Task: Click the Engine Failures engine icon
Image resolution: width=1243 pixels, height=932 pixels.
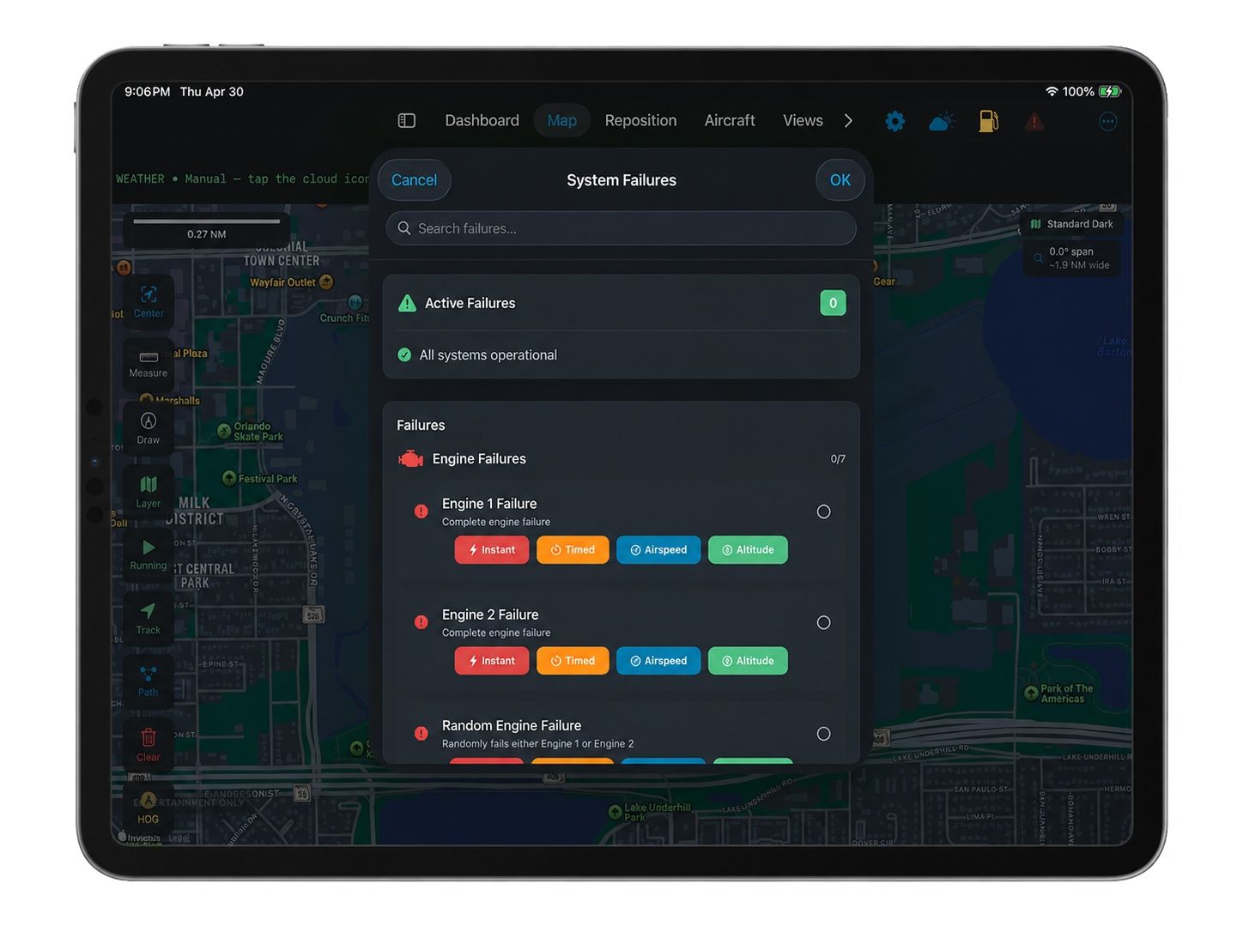Action: pyautogui.click(x=410, y=459)
